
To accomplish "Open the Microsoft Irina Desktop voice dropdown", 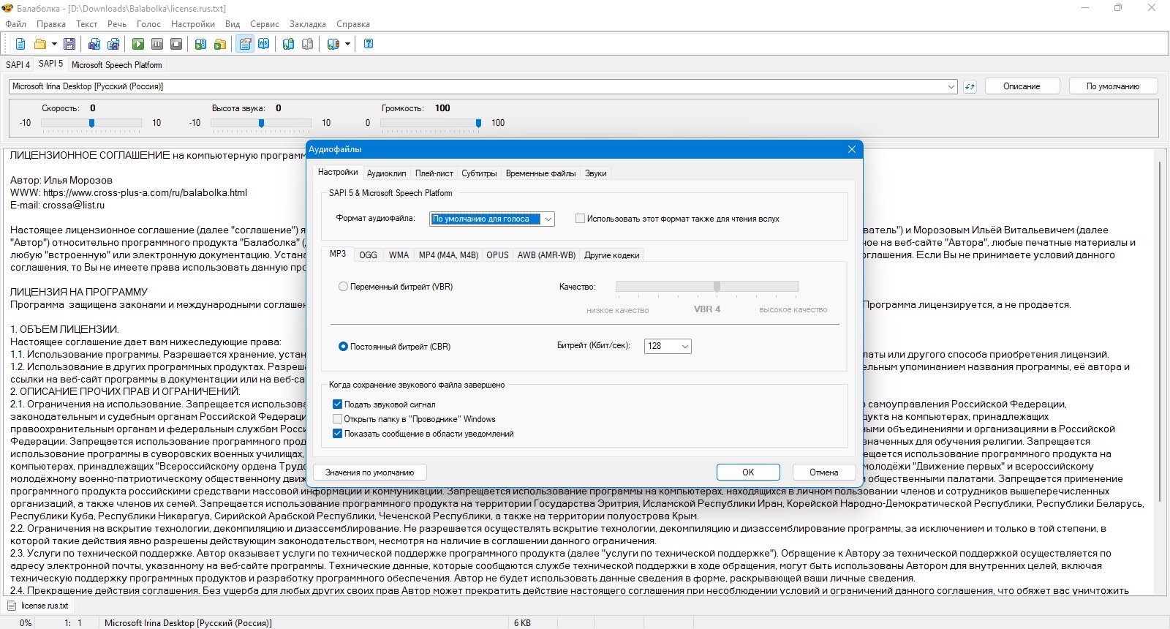I will tap(951, 86).
